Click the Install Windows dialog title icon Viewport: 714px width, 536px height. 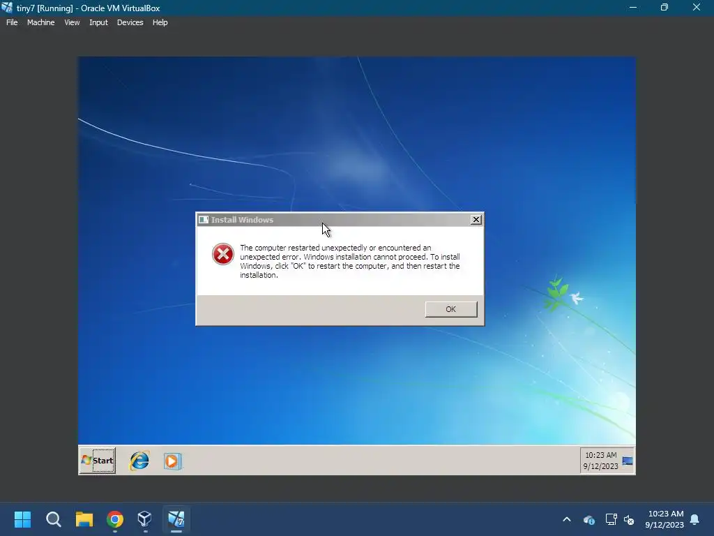click(x=204, y=220)
